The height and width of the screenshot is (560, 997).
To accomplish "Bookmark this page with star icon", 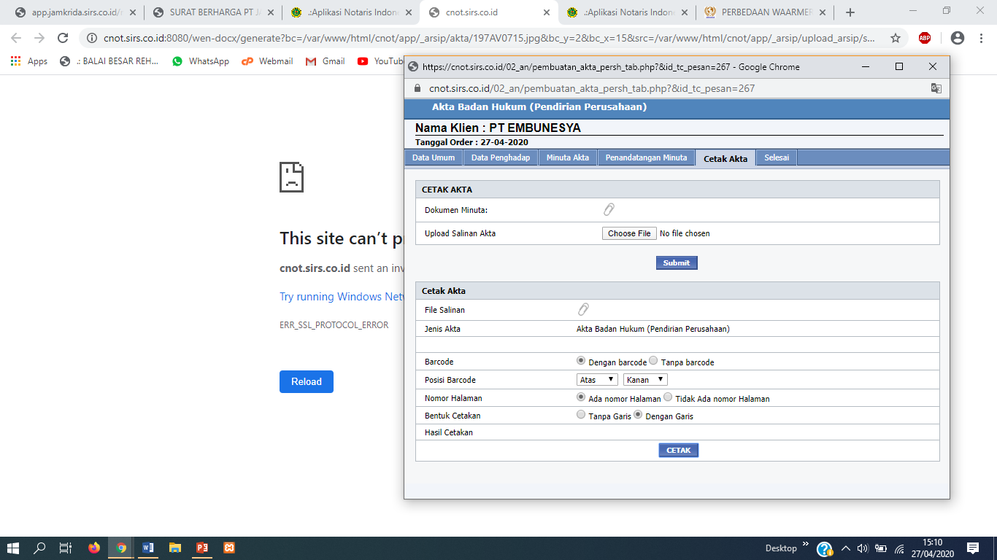I will (x=896, y=38).
